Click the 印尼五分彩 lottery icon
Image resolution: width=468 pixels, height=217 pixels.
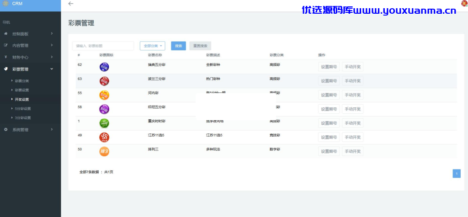point(104,109)
